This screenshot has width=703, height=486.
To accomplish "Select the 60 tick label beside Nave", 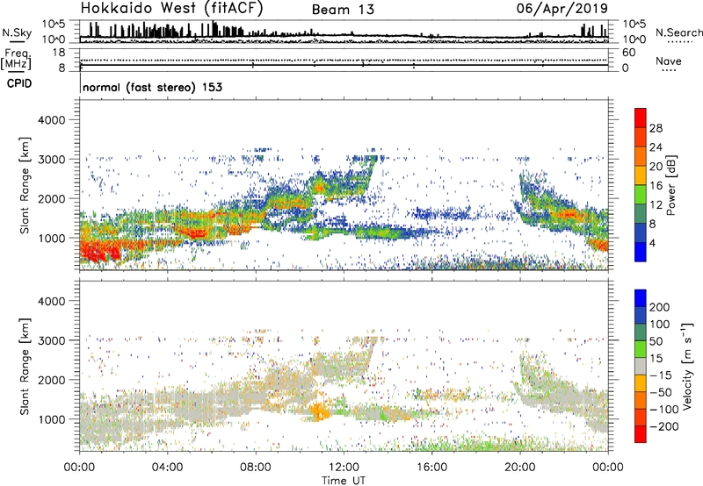I will coord(629,53).
